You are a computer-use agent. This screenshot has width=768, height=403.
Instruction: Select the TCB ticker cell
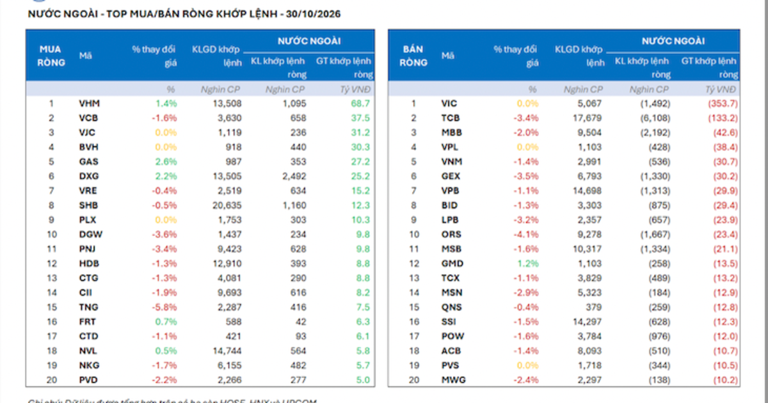coord(451,118)
